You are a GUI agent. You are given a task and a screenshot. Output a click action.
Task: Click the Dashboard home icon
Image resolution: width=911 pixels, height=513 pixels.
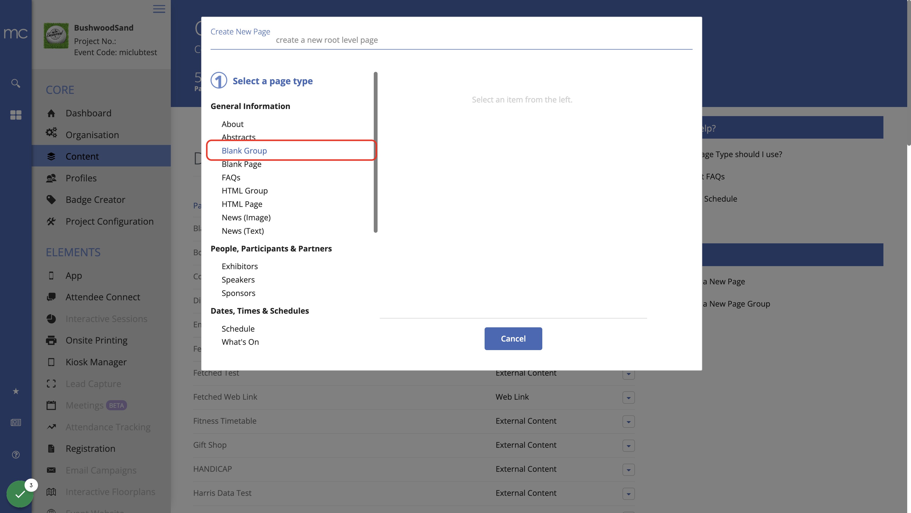(x=51, y=113)
